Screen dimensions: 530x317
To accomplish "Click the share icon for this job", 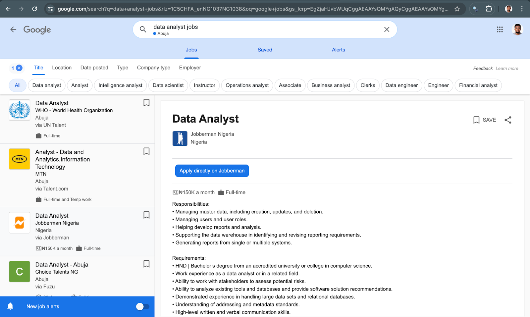I will point(508,120).
